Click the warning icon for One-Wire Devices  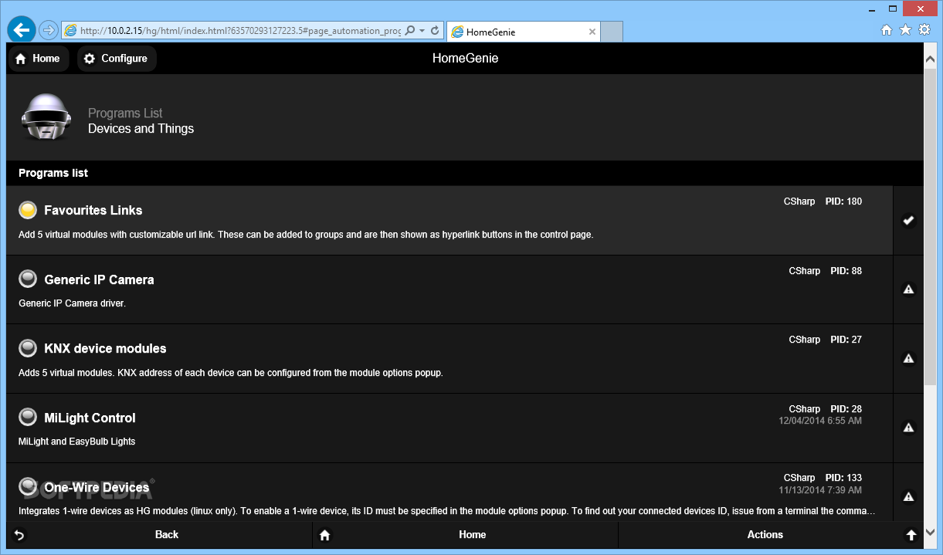(908, 496)
